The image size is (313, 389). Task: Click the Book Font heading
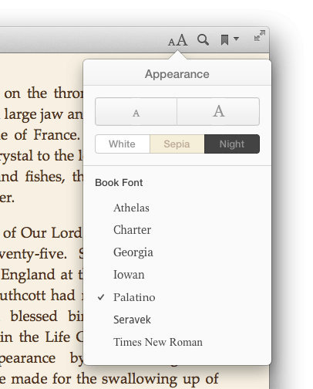click(x=119, y=183)
